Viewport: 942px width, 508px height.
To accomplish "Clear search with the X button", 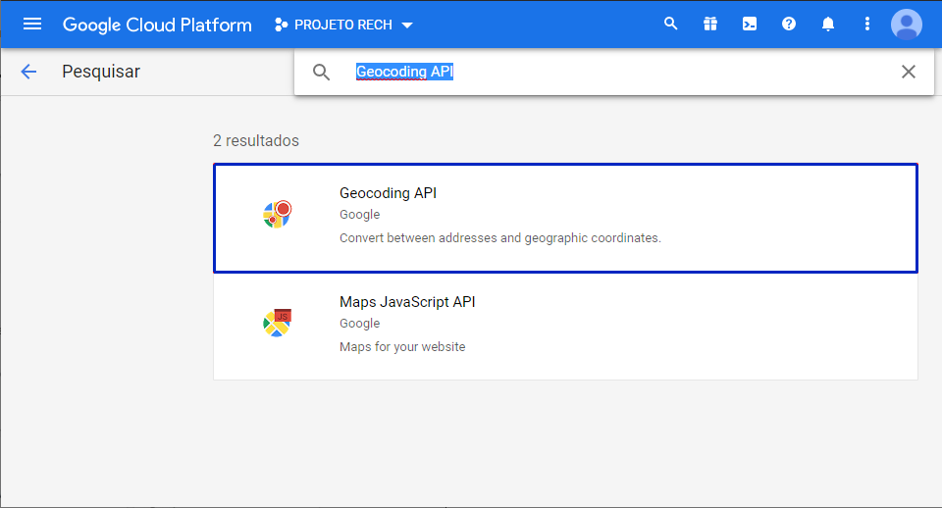I will (x=909, y=72).
